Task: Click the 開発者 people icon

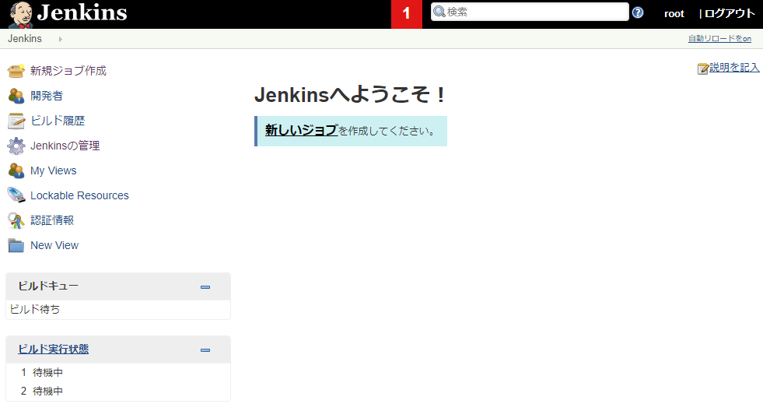Action: pos(16,96)
